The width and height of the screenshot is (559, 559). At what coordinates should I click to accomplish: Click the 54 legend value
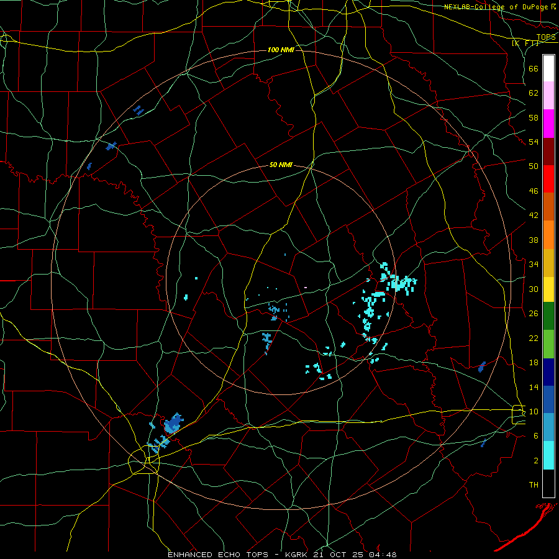click(534, 142)
